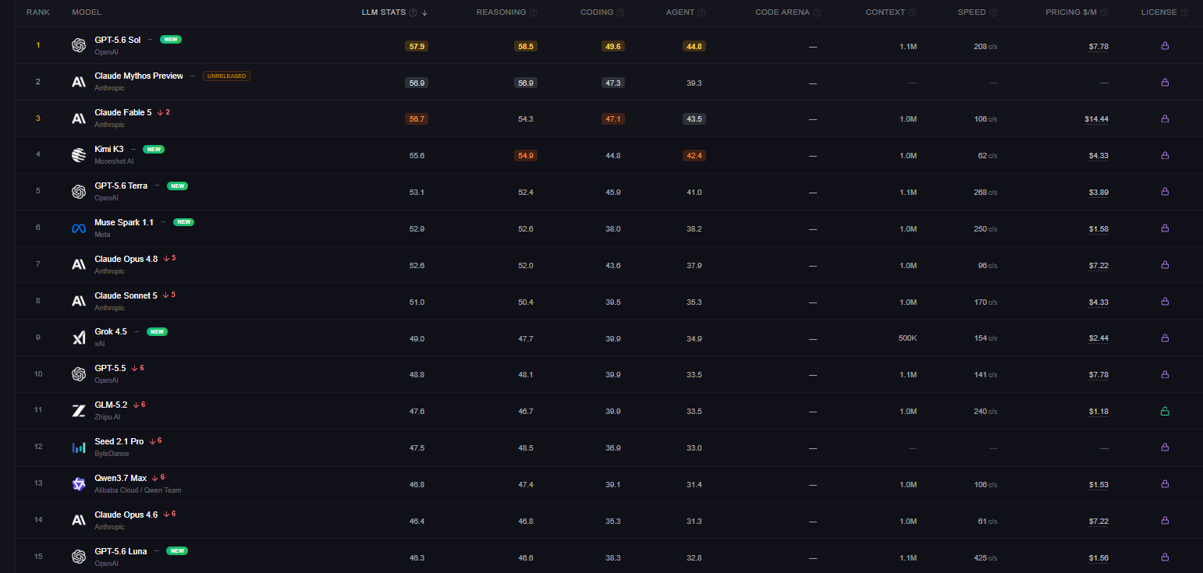The width and height of the screenshot is (1203, 573).
Task: Click the OpenAI logo beside GPT-5.6 Sol
Action: pyautogui.click(x=79, y=45)
